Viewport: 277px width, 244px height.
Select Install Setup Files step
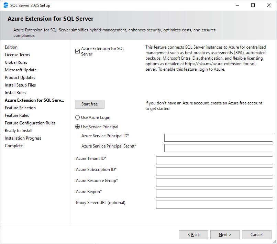pyautogui.click(x=20, y=85)
